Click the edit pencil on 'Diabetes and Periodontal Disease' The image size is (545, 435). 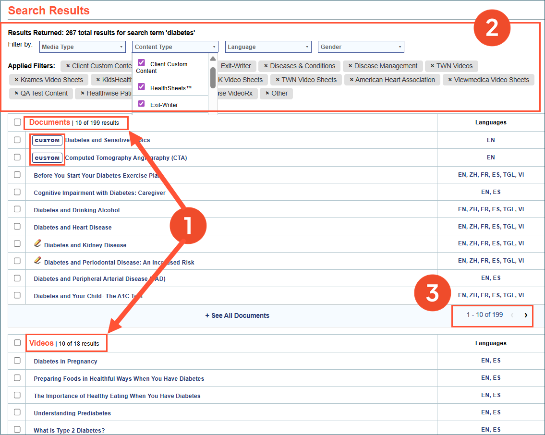[38, 260]
